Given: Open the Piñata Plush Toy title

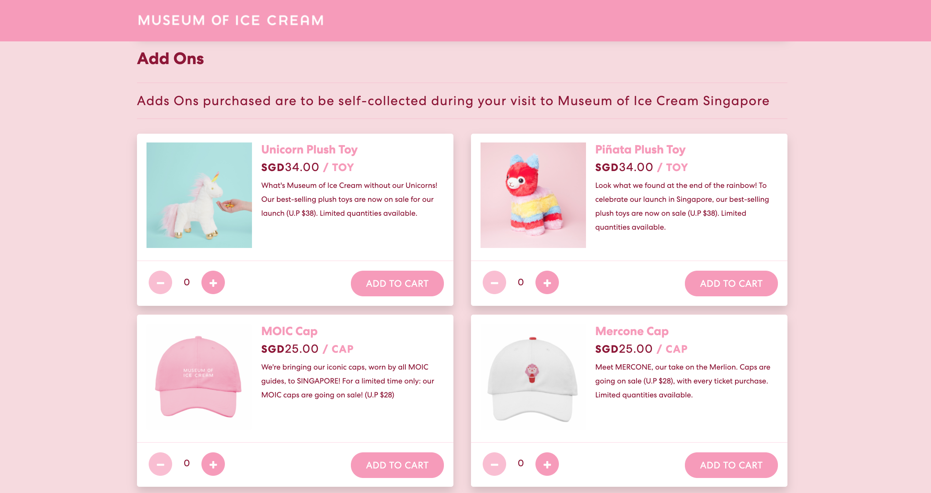Looking at the screenshot, I should pos(640,149).
